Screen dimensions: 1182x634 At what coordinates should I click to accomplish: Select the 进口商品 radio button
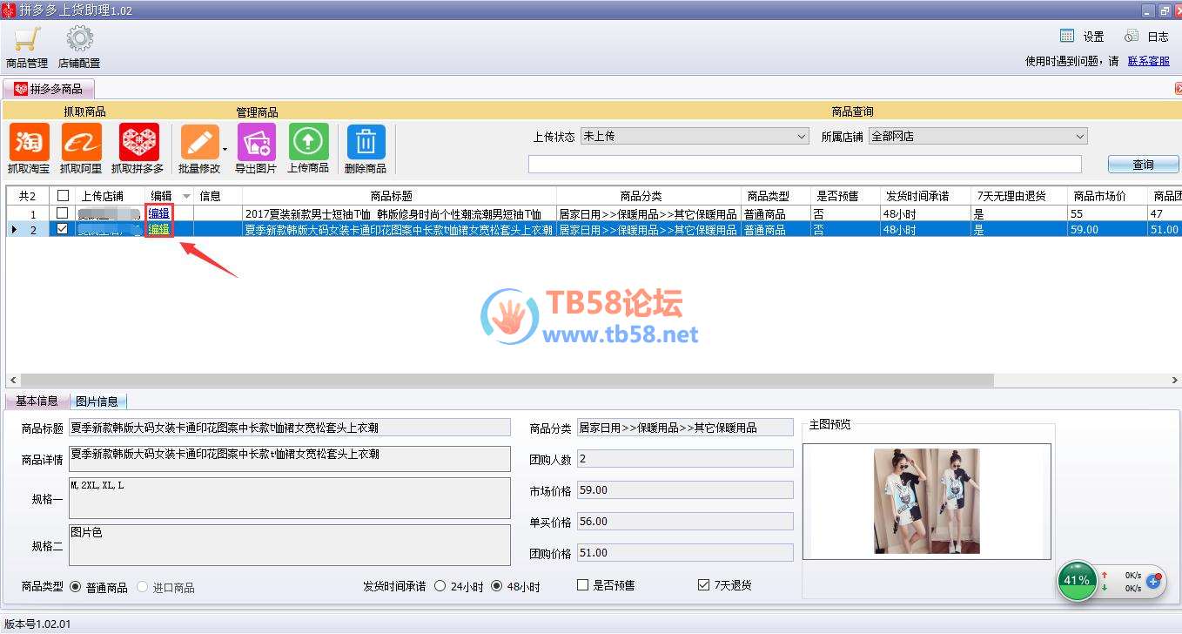pyautogui.click(x=143, y=587)
